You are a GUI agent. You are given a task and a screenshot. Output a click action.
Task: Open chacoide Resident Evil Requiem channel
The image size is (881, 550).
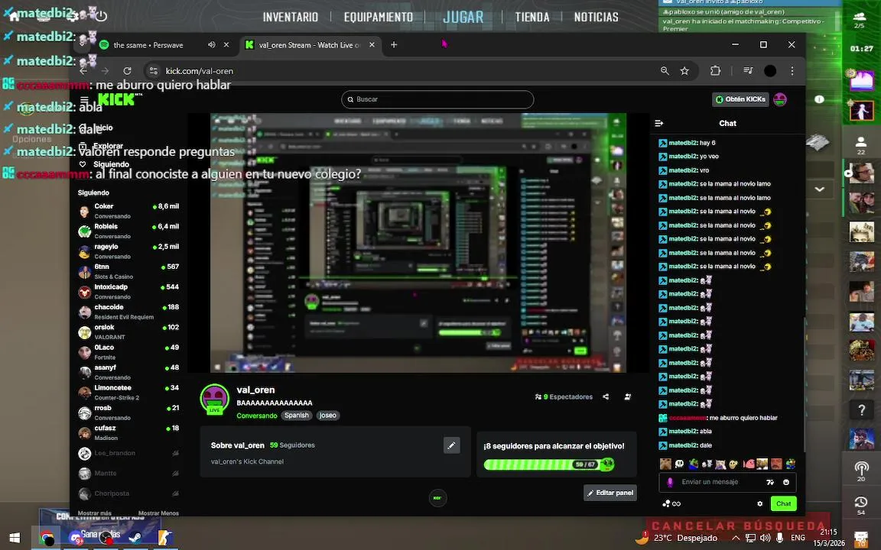tap(128, 312)
